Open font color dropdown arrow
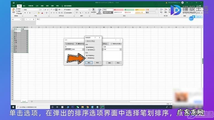214x120 pixels. [44, 13]
